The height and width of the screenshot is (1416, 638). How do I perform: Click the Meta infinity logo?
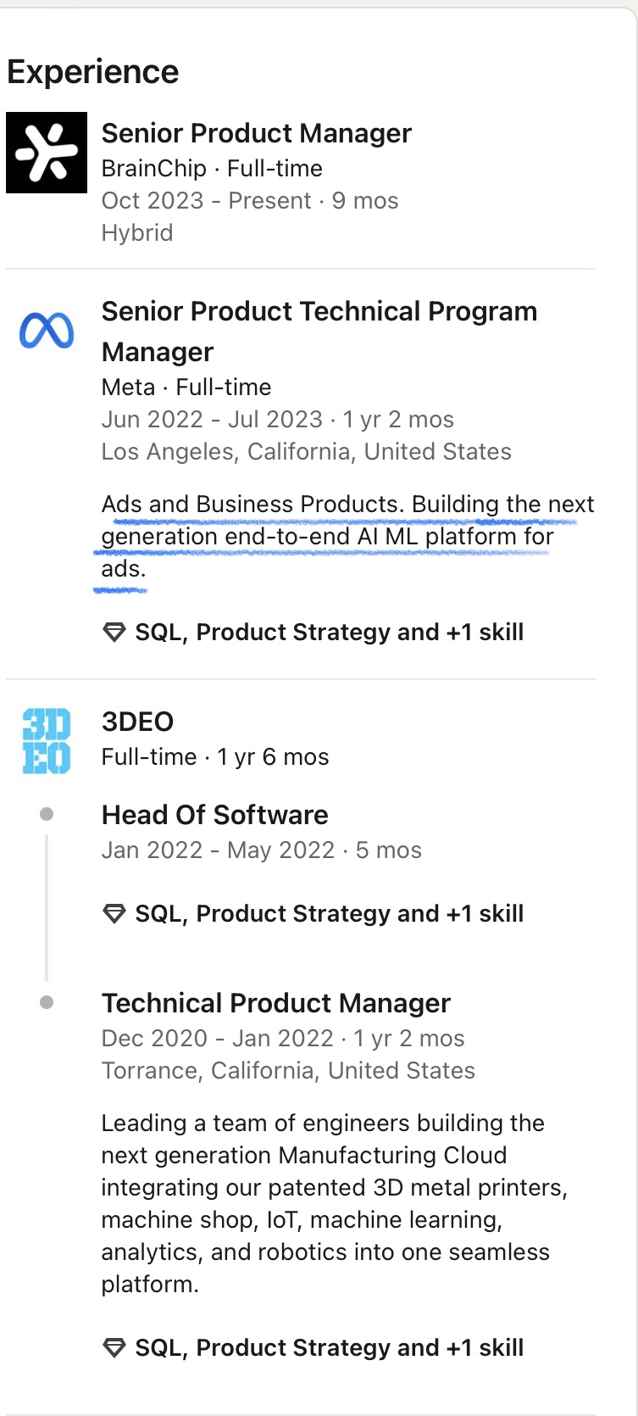(47, 331)
